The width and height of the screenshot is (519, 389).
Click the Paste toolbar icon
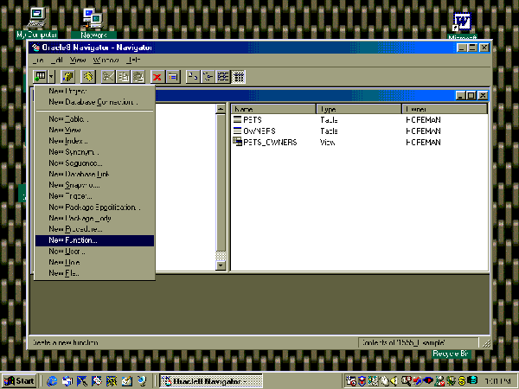coord(138,77)
